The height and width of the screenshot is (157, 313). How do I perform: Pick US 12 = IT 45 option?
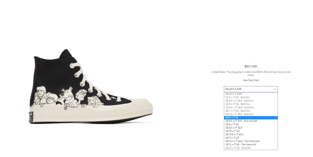coord(251,145)
